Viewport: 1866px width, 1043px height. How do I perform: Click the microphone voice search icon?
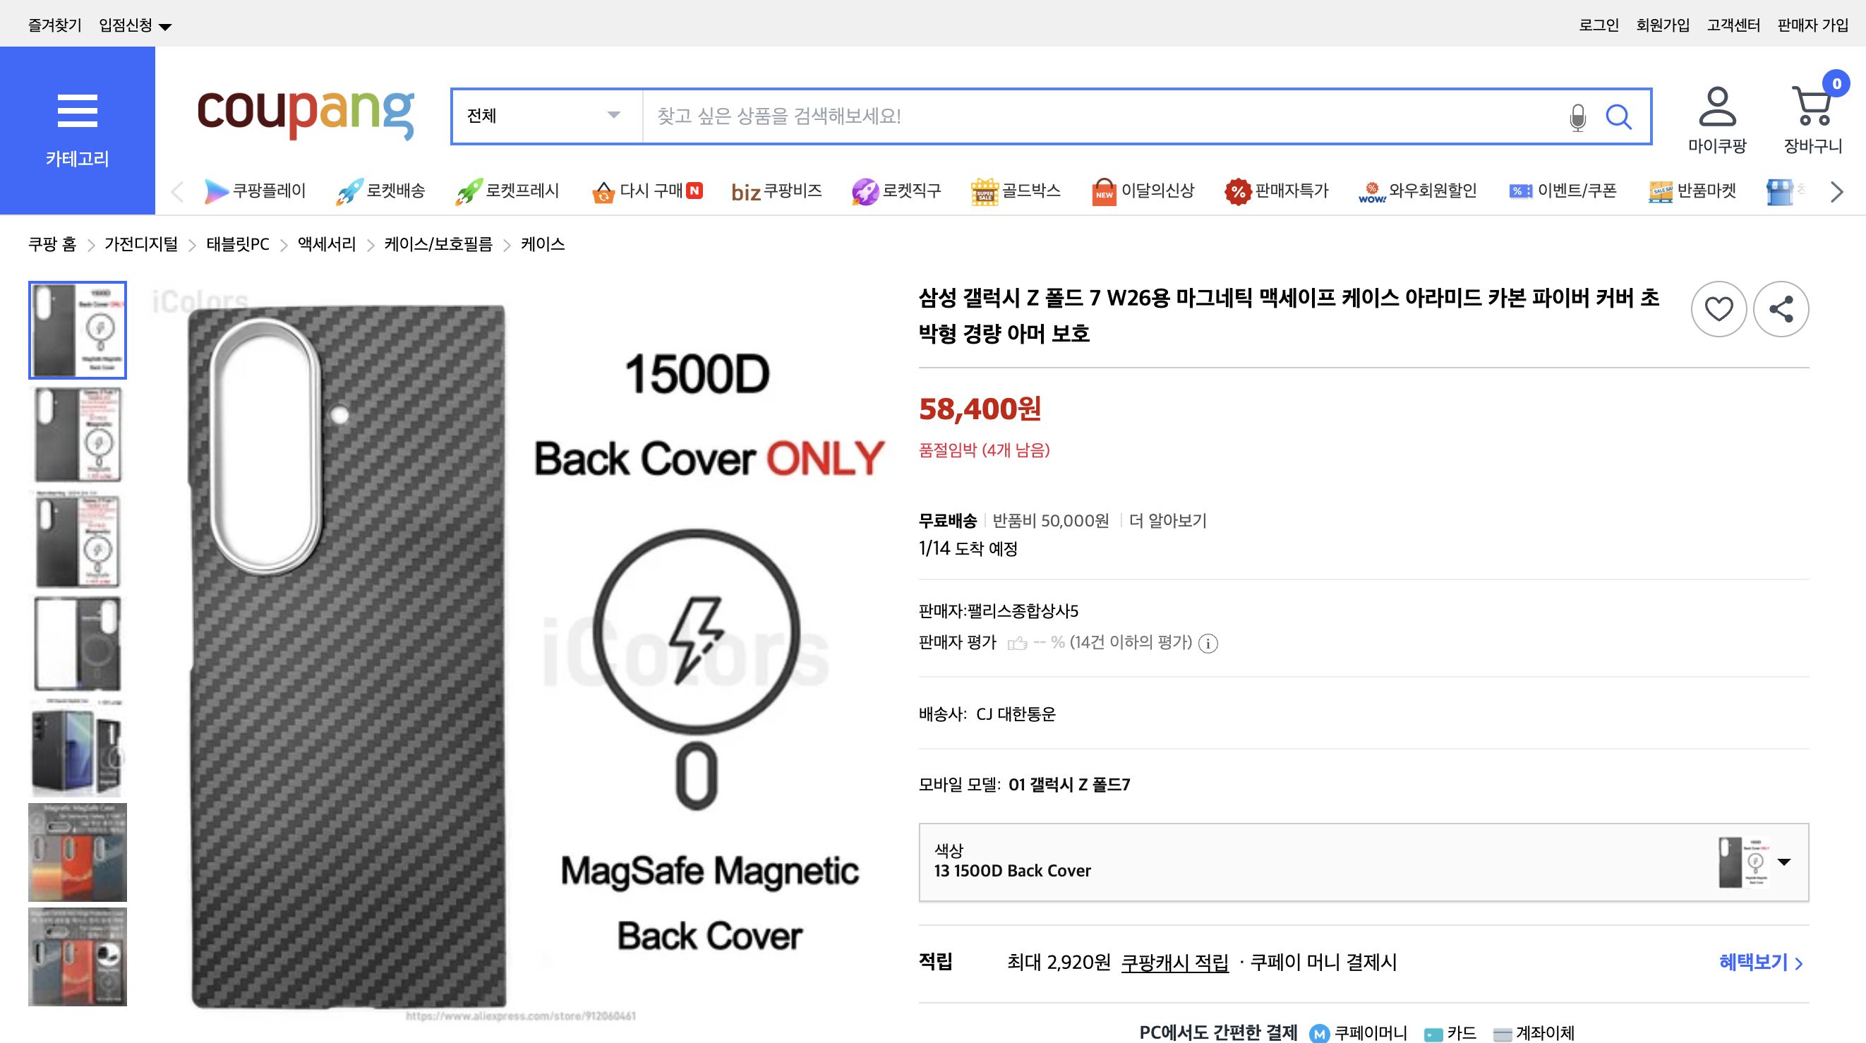[1577, 116]
